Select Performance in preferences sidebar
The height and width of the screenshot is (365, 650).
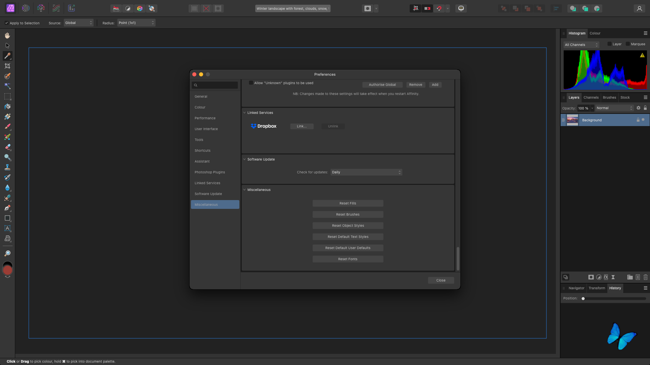click(205, 118)
